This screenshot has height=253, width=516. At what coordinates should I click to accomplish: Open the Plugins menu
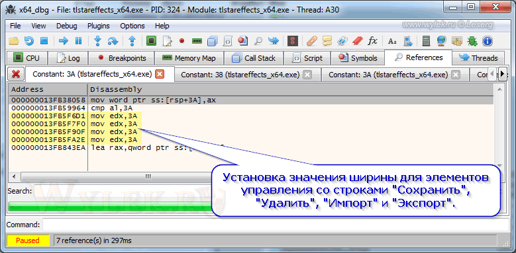pos(99,26)
